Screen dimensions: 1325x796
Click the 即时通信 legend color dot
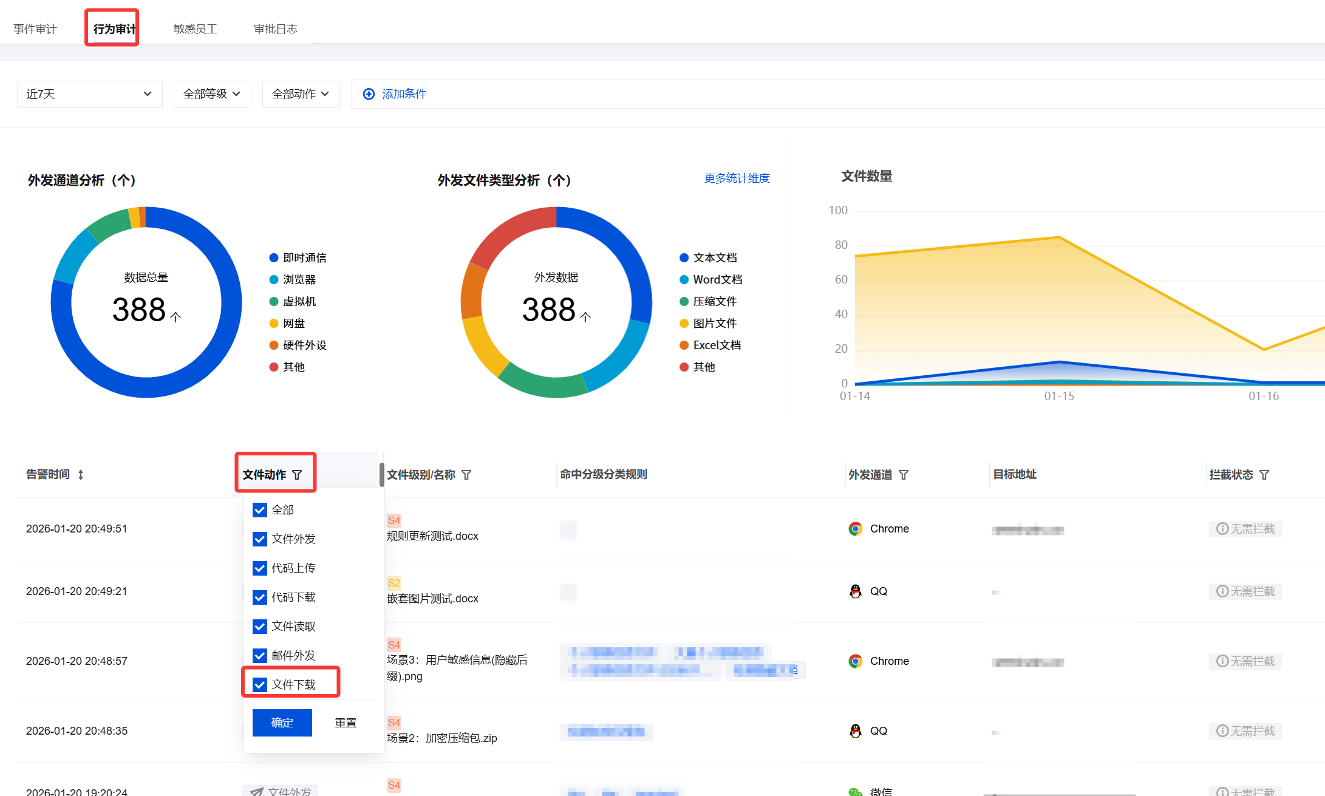273,258
